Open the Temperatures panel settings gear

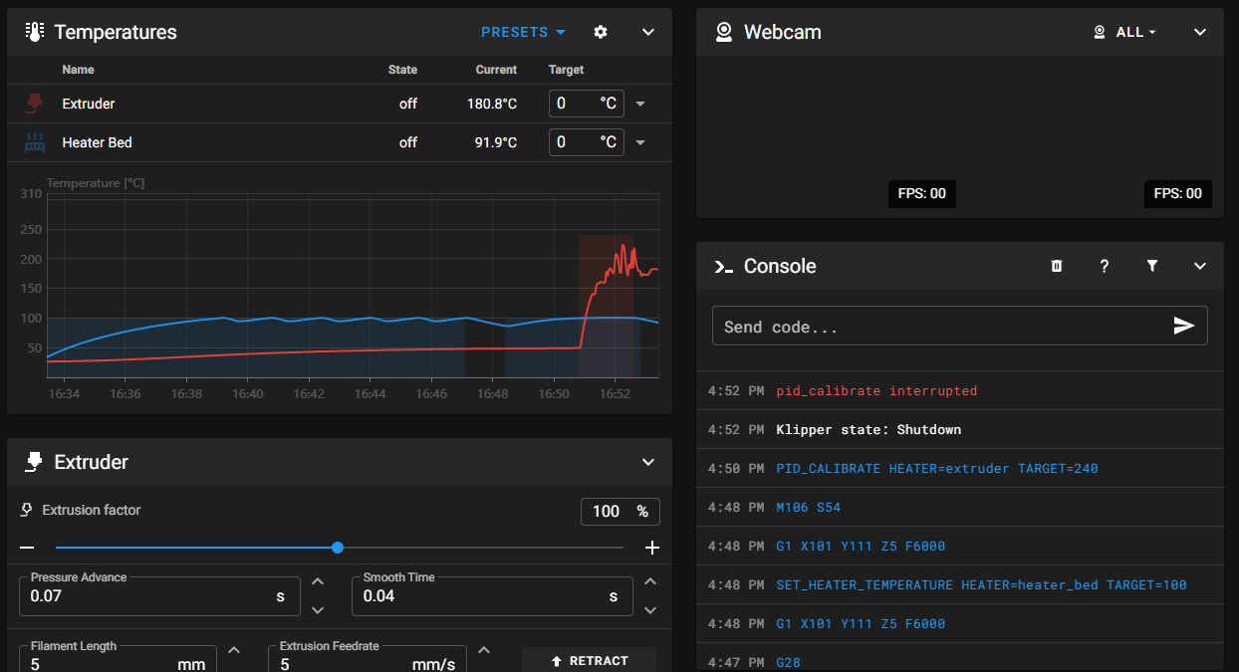click(600, 32)
